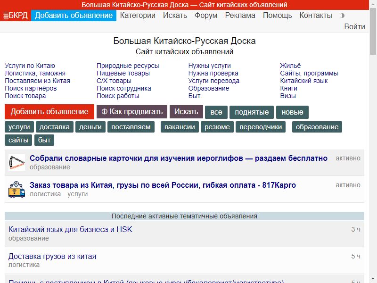The height and width of the screenshot is (283, 377).
Task: Open С/Х товары category
Action: point(114,81)
